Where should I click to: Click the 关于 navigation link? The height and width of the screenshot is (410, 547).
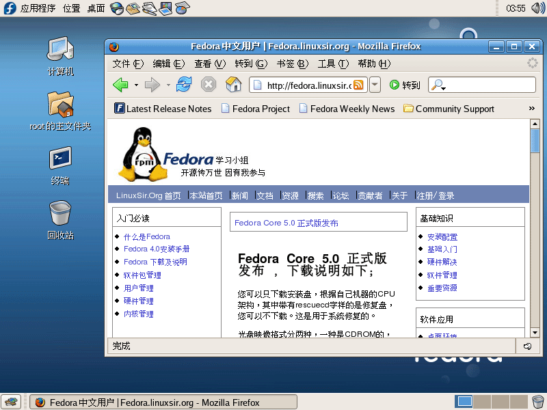(x=400, y=195)
